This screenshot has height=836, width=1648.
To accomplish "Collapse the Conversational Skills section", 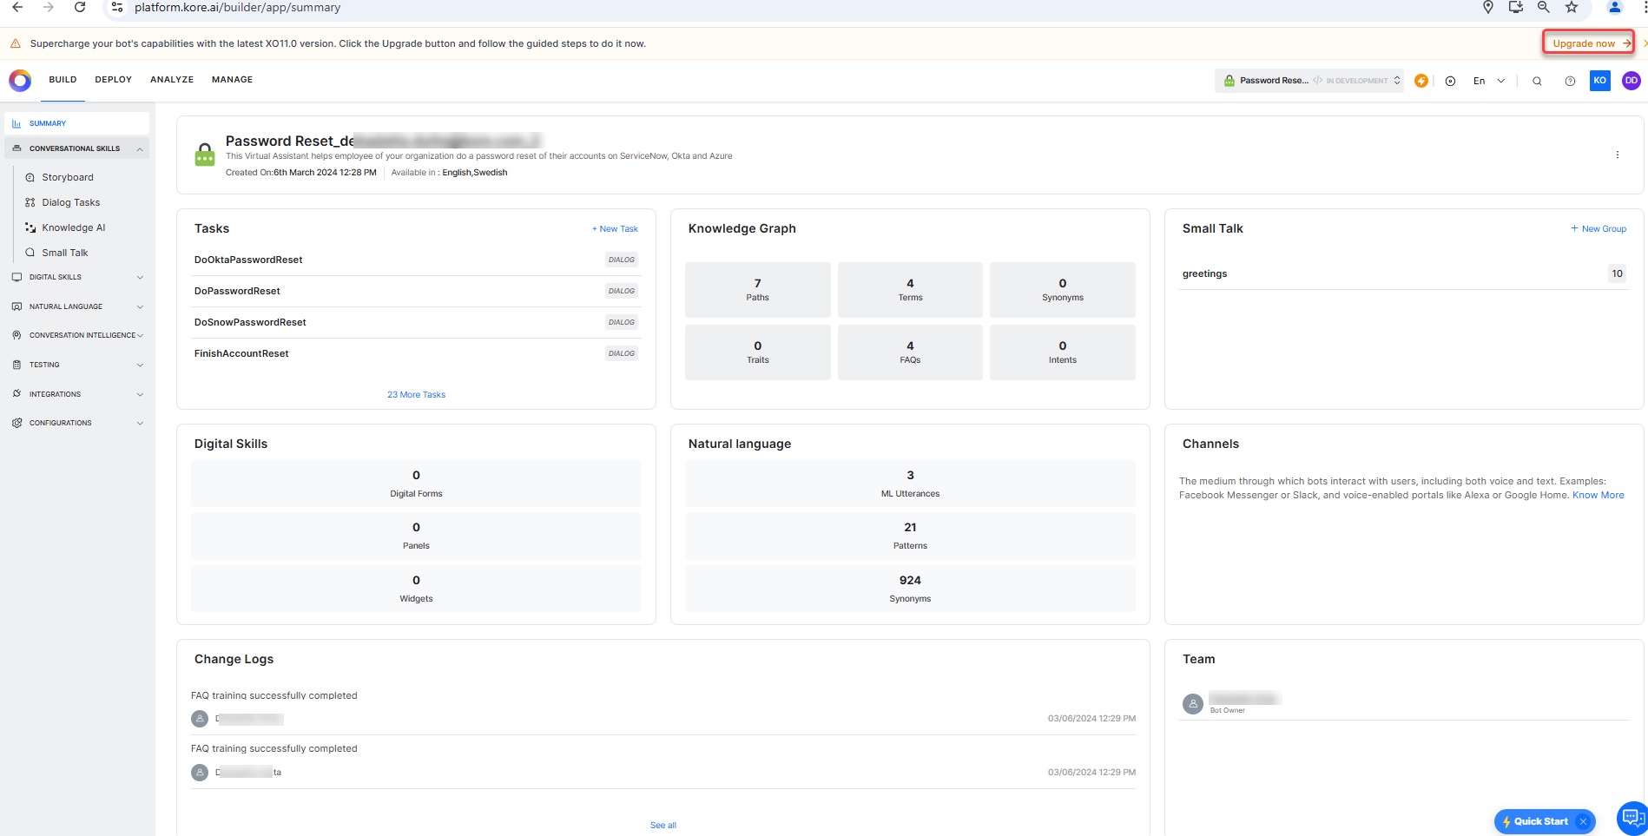I will (140, 149).
